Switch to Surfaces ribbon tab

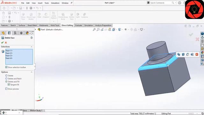pyautogui.click(x=22, y=25)
